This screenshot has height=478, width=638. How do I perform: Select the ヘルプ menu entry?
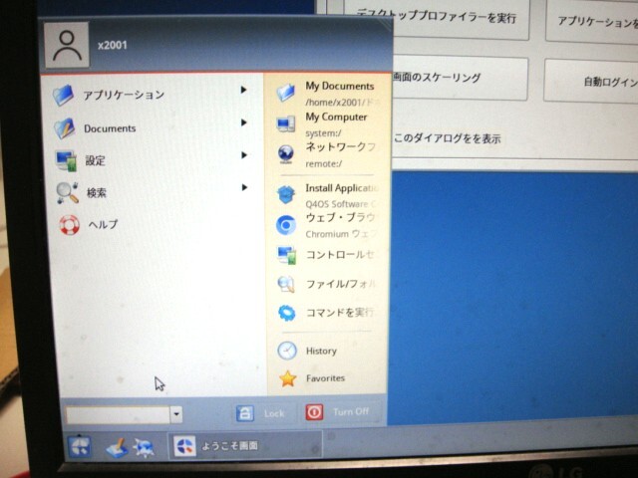tap(158, 224)
